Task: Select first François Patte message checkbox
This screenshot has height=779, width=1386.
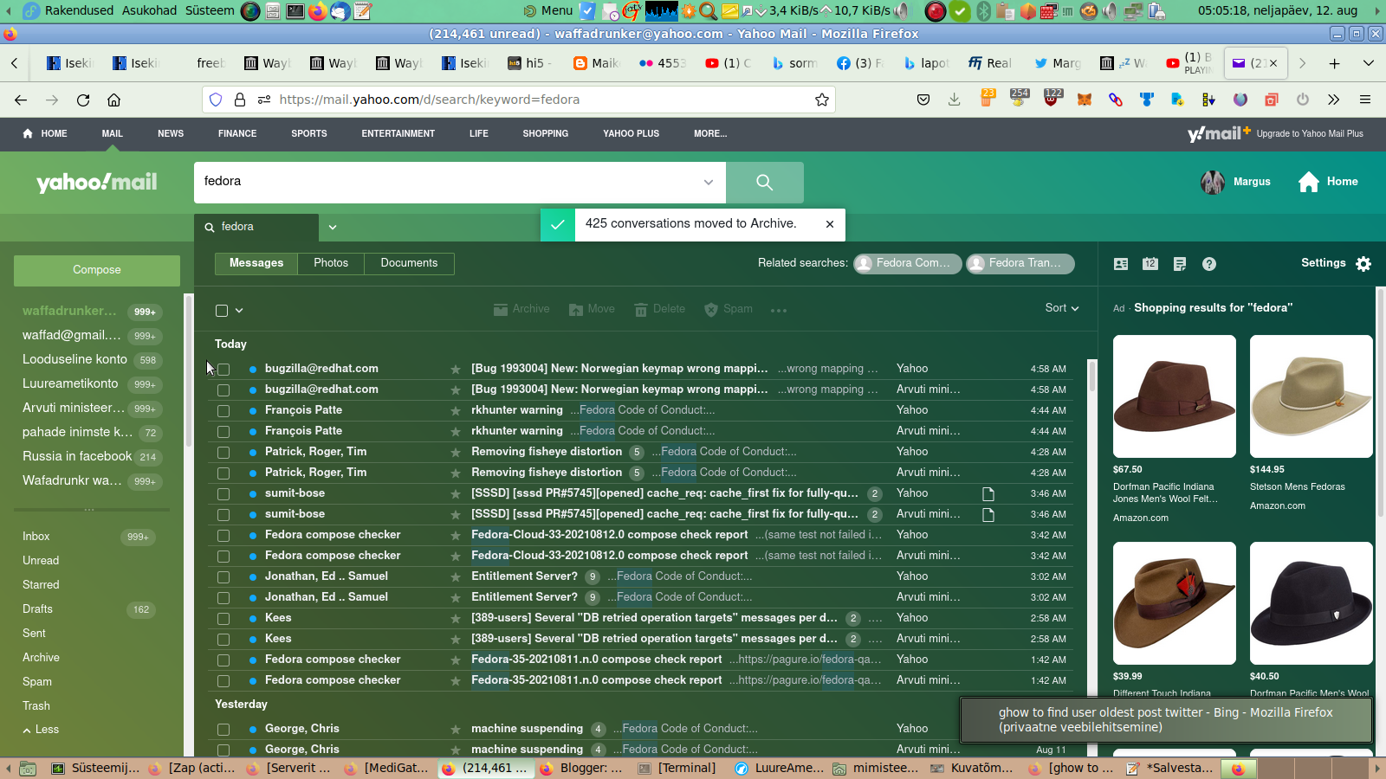Action: tap(223, 411)
